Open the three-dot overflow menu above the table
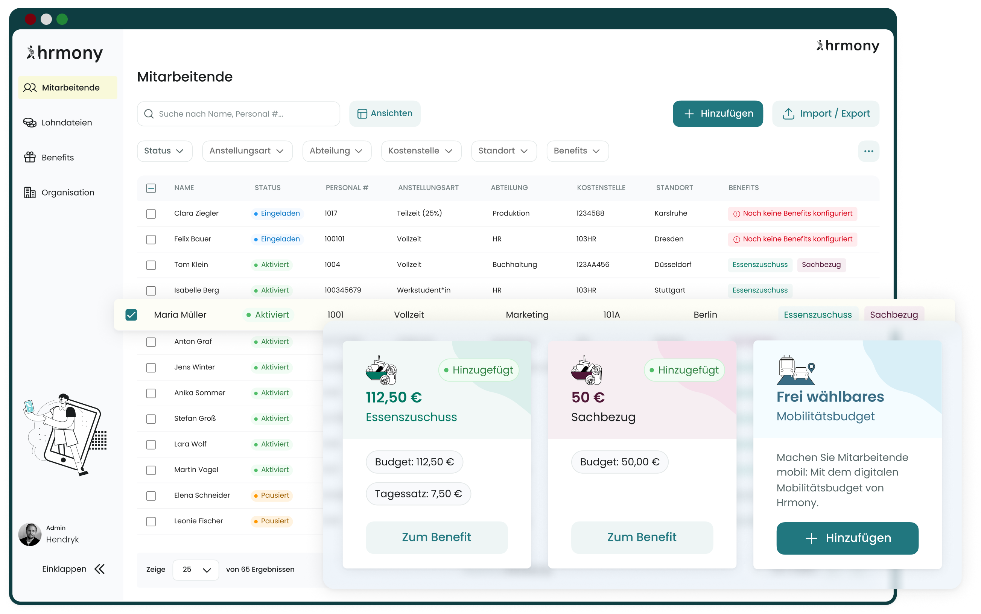Screen dimensions: 981x614 868,151
